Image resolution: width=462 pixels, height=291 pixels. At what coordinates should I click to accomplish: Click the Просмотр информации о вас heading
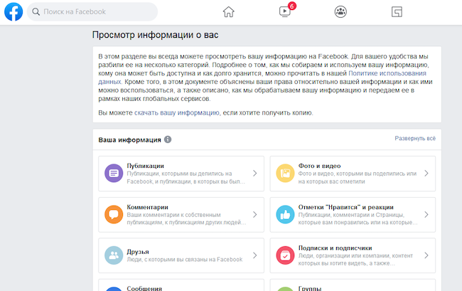pos(155,35)
